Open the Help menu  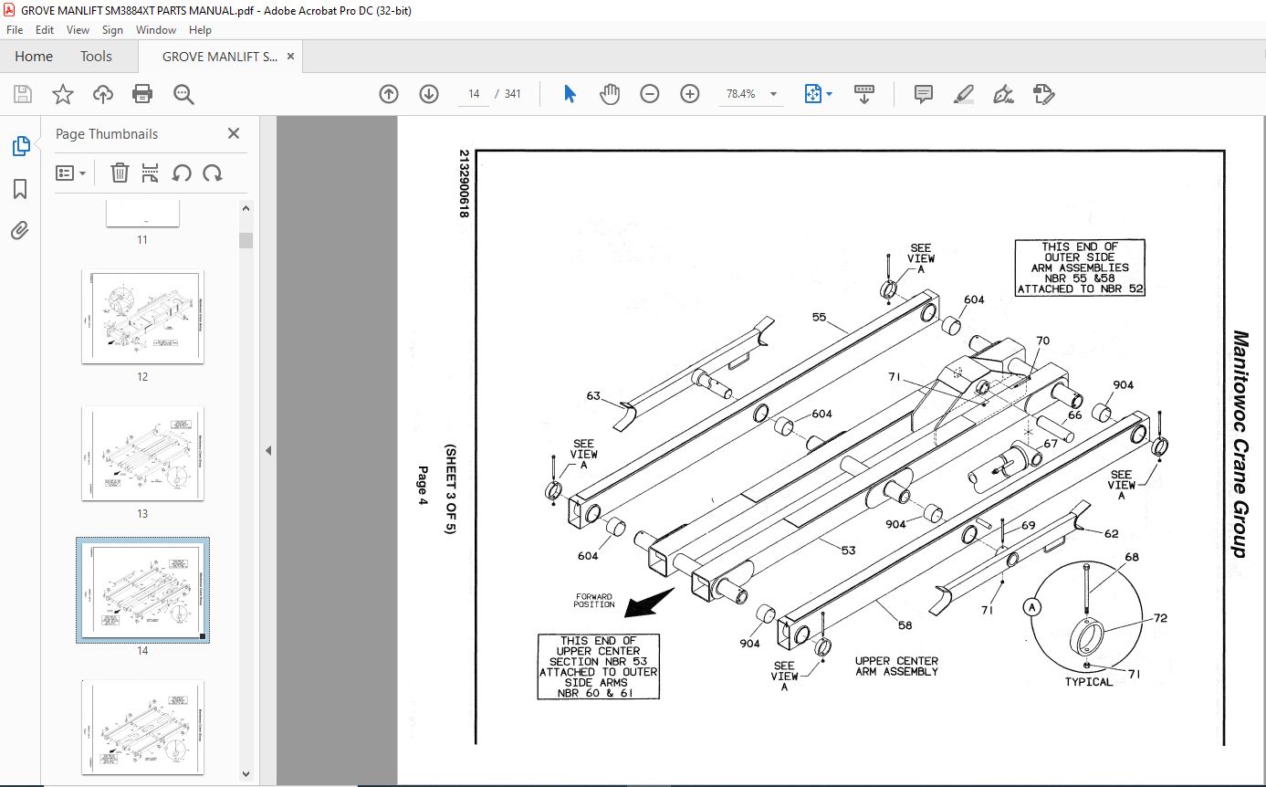pyautogui.click(x=200, y=30)
